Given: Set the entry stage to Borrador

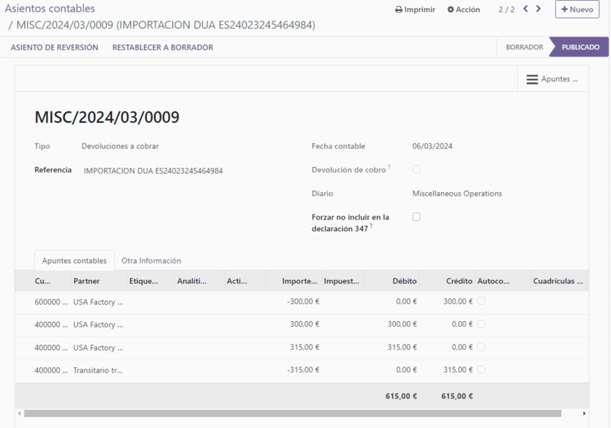Looking at the screenshot, I should coord(524,47).
